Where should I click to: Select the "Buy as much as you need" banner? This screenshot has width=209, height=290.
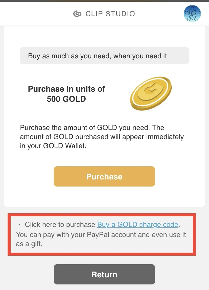click(x=104, y=56)
